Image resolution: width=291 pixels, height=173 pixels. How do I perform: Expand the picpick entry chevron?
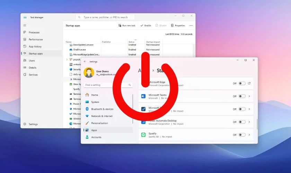(67, 60)
